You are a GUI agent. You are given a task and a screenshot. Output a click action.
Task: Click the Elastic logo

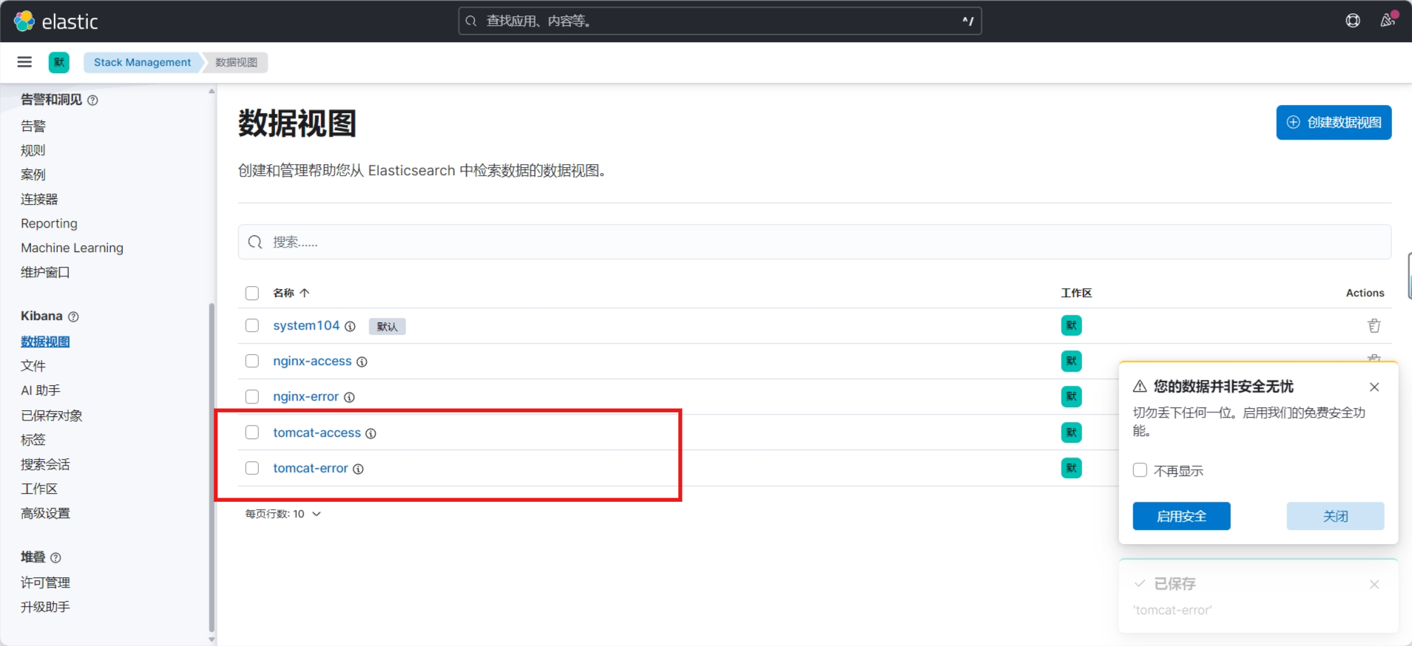point(56,21)
